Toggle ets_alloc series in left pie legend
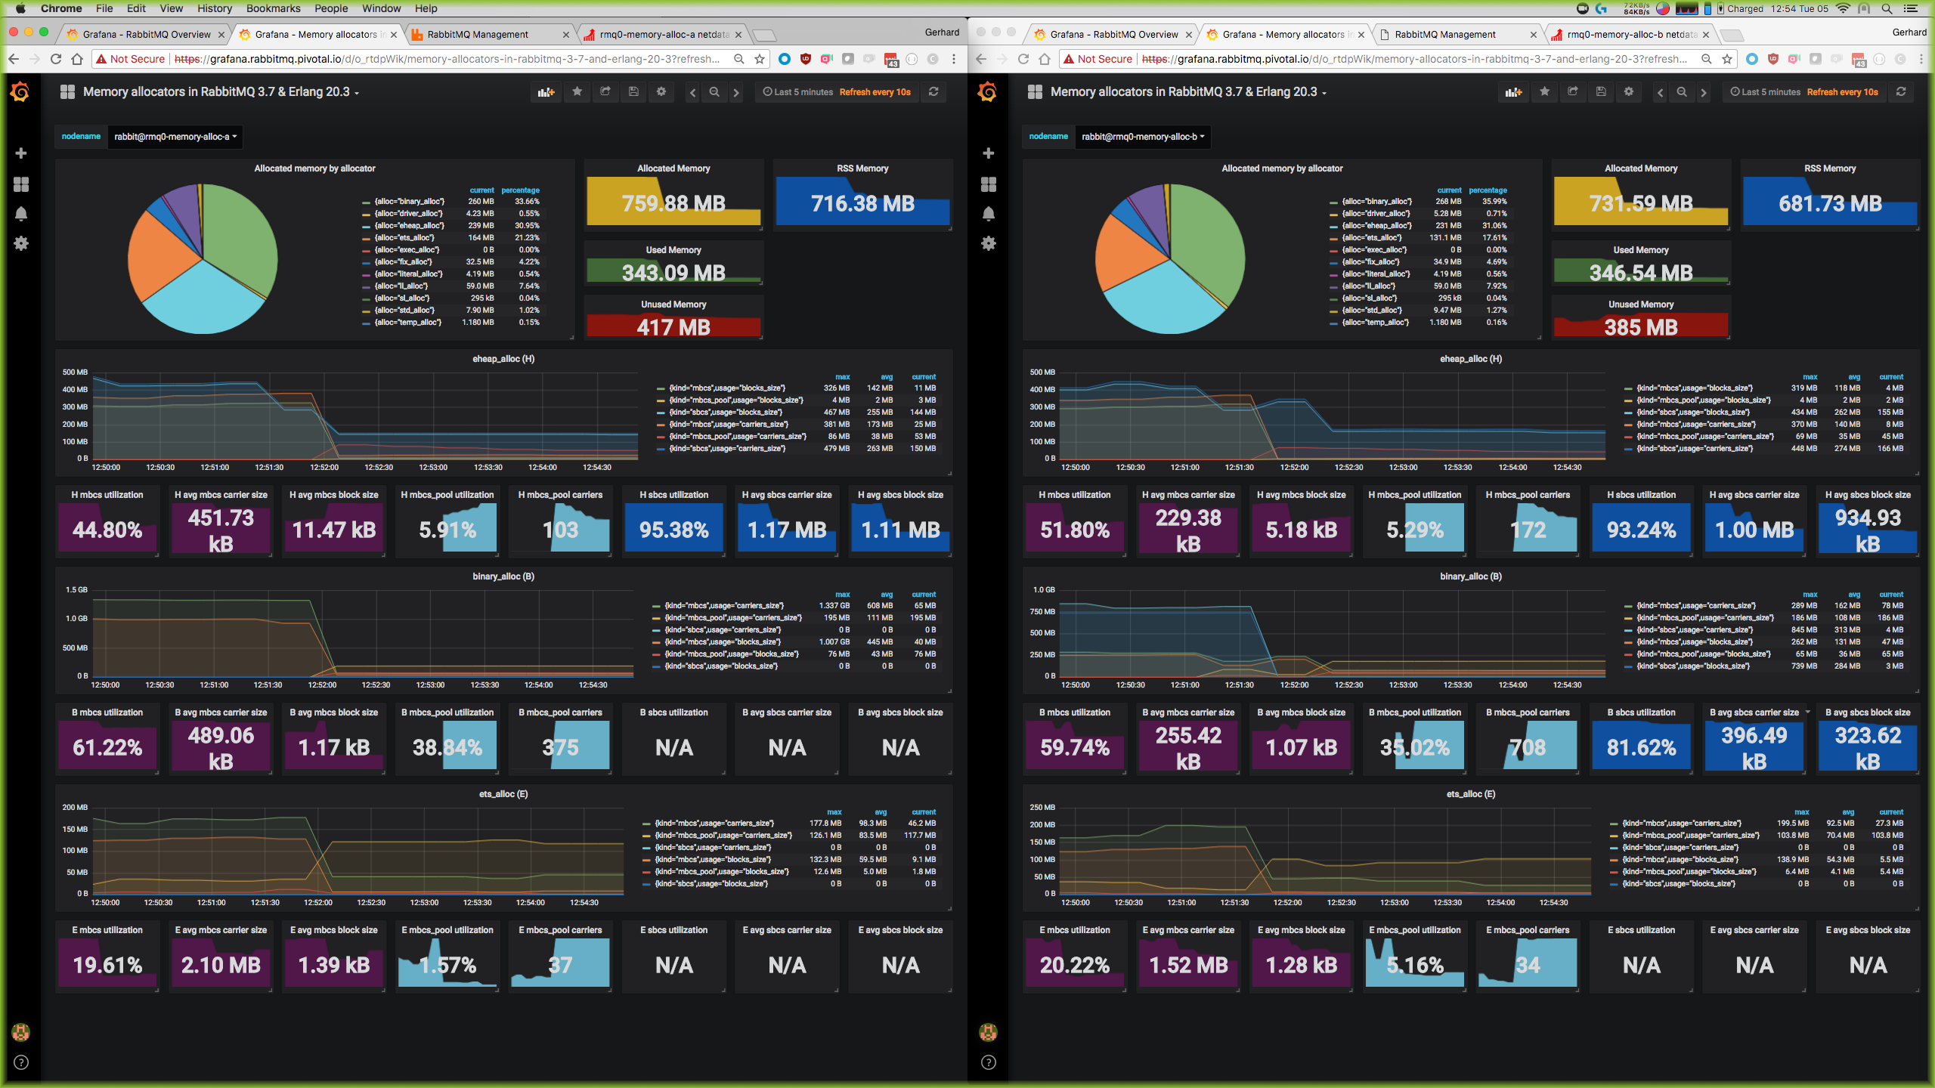Viewport: 1935px width, 1088px height. click(404, 238)
